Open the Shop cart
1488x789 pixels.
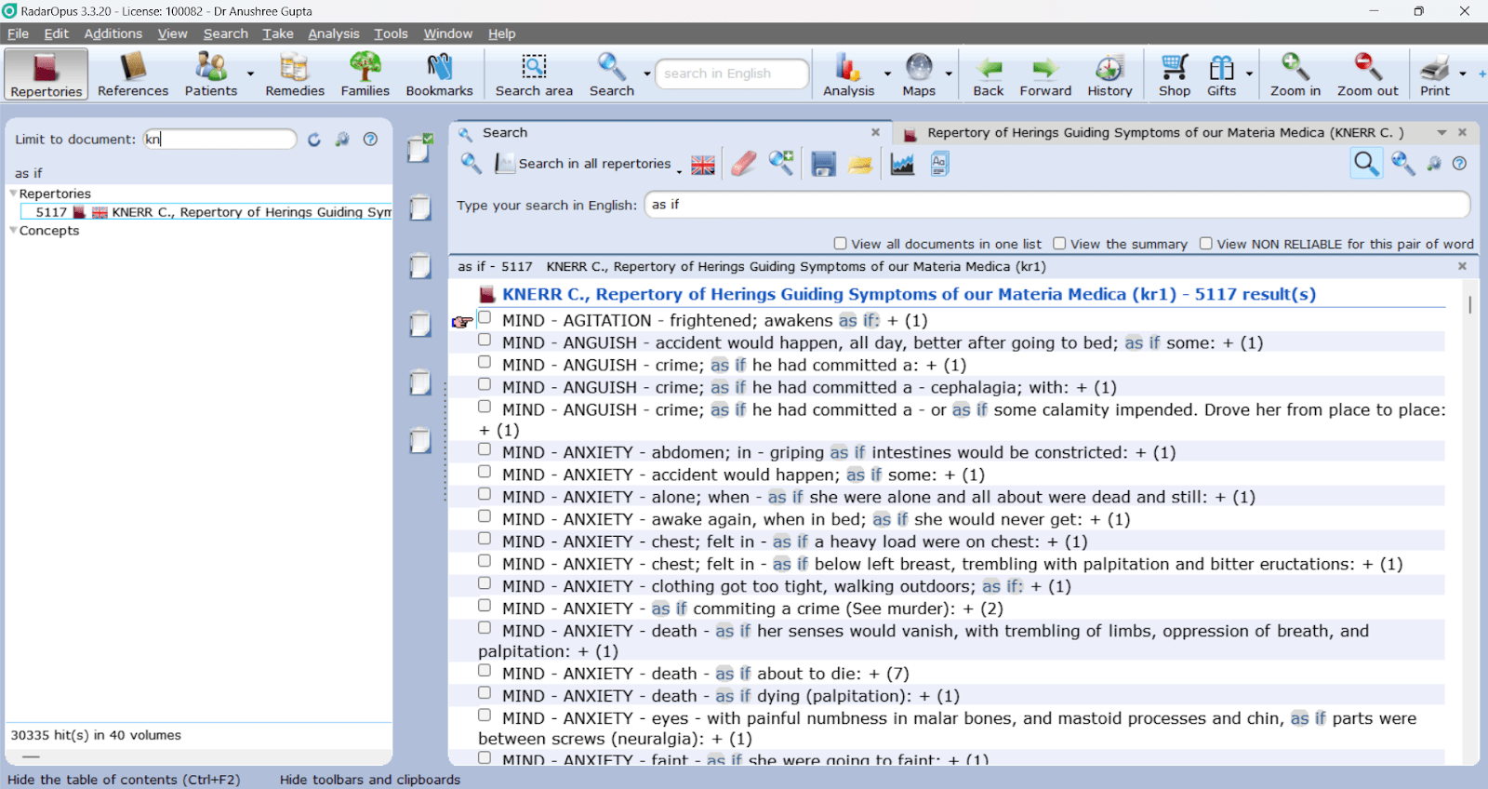(x=1175, y=74)
